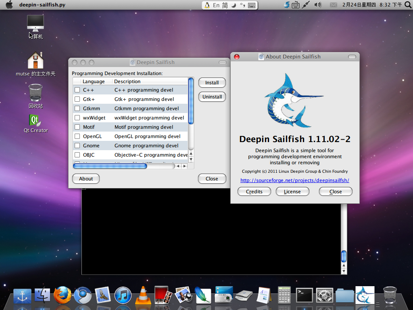
Task: Sort by the Description column header
Action: tap(150, 82)
